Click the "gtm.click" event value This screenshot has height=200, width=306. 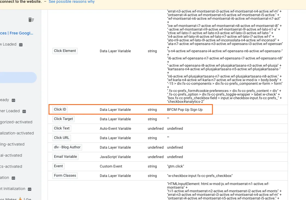(x=175, y=166)
